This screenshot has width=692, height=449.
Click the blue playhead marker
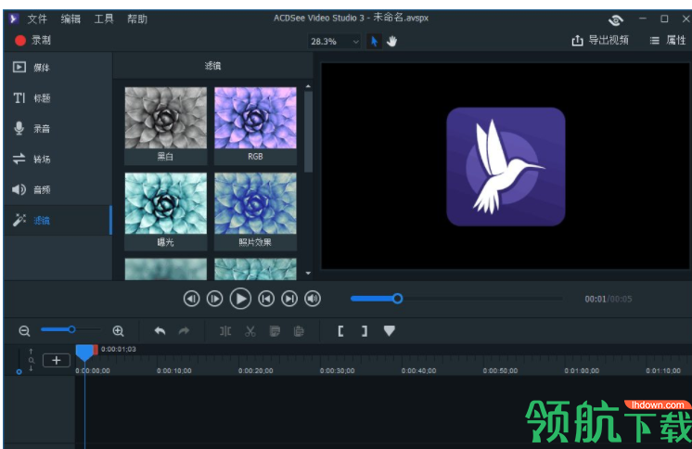83,352
